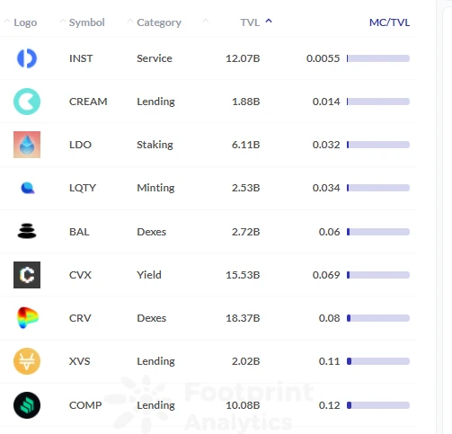Select the CREAM symbol text

pos(88,102)
